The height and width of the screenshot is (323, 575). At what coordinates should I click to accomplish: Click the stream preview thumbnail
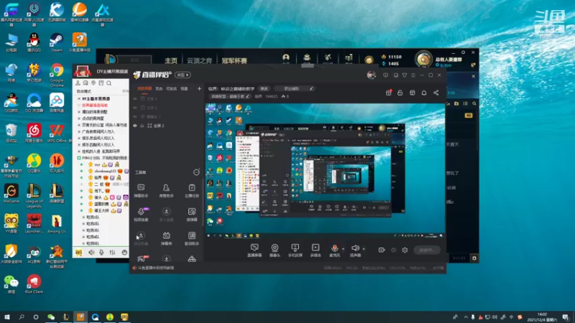click(326, 171)
